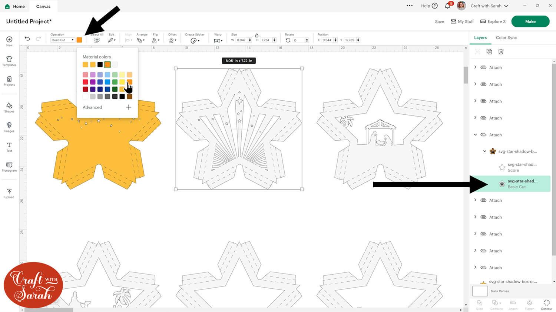Open My Stuff
The height and width of the screenshot is (312, 556).
click(462, 21)
